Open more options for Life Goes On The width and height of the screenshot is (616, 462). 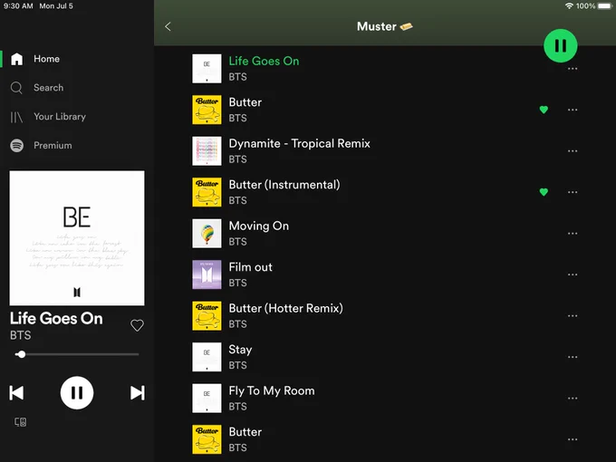coord(573,69)
